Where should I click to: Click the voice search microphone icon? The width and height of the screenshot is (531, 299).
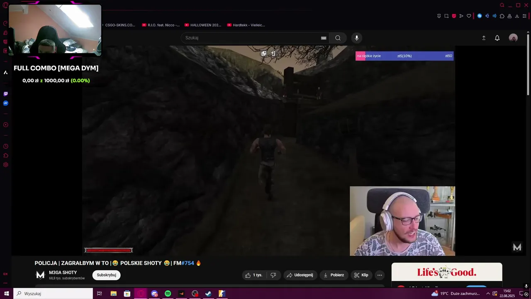[356, 38]
